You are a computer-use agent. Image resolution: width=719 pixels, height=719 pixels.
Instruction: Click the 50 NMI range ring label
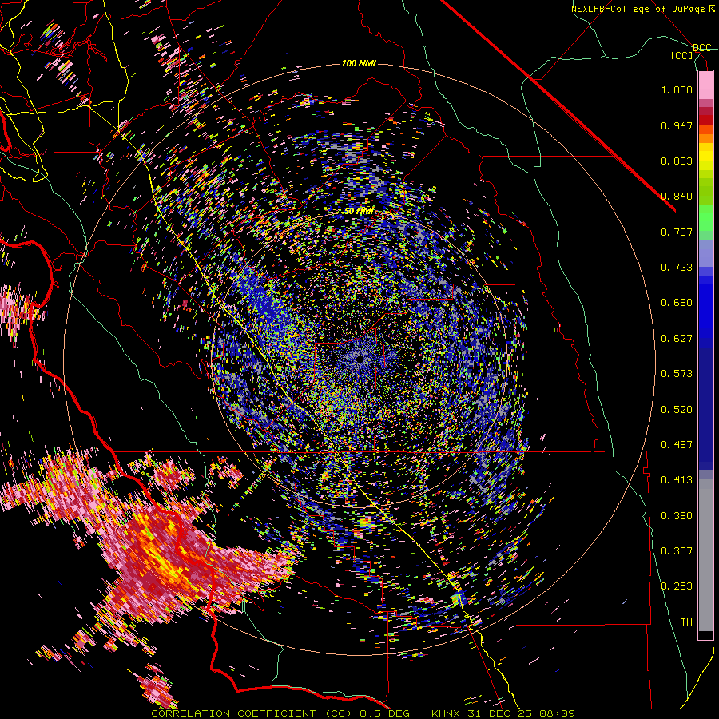359,211
